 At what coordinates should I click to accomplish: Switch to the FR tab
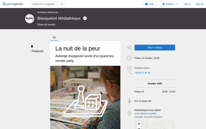[x=54, y=38]
